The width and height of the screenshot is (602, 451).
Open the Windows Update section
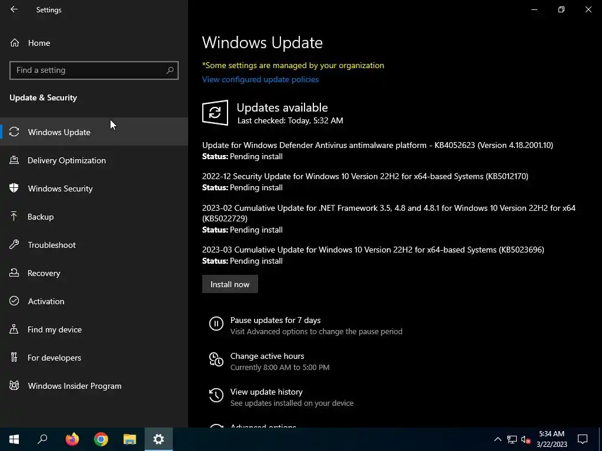click(94, 132)
